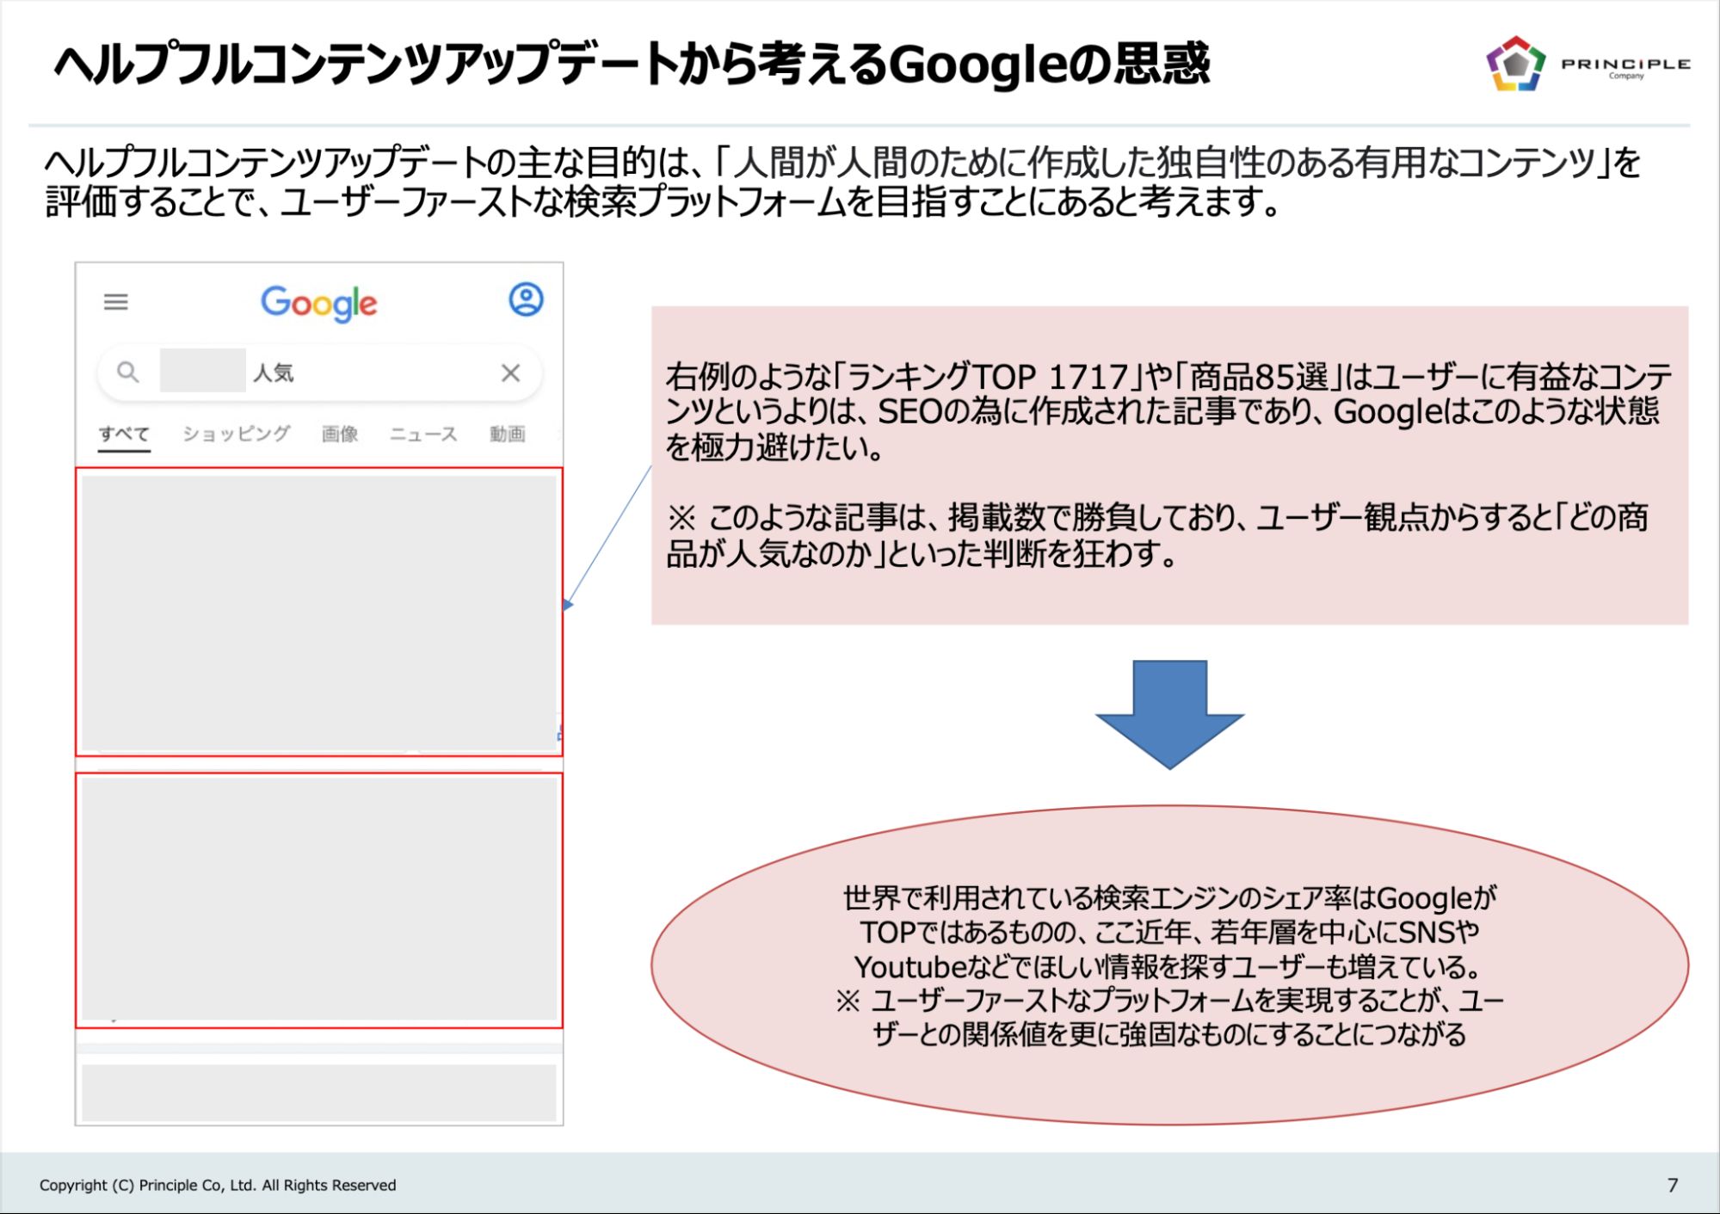
Task: Open the 画像 tab
Action: (340, 434)
